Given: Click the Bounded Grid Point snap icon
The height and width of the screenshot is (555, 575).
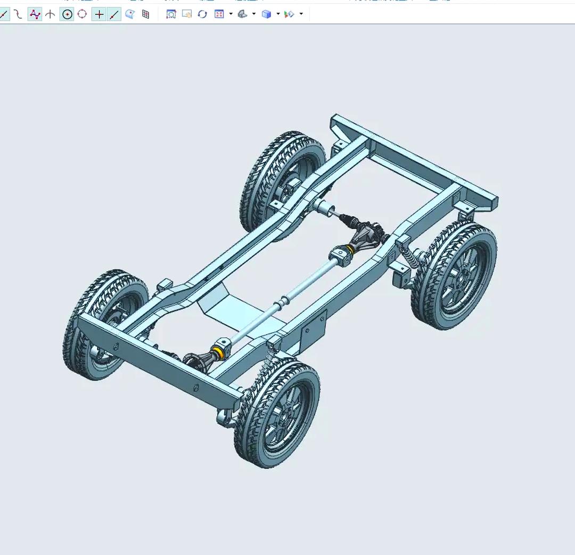Looking at the screenshot, I should pos(145,14).
